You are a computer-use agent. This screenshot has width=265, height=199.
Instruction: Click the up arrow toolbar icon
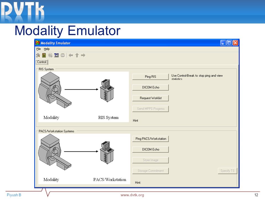tap(77, 55)
